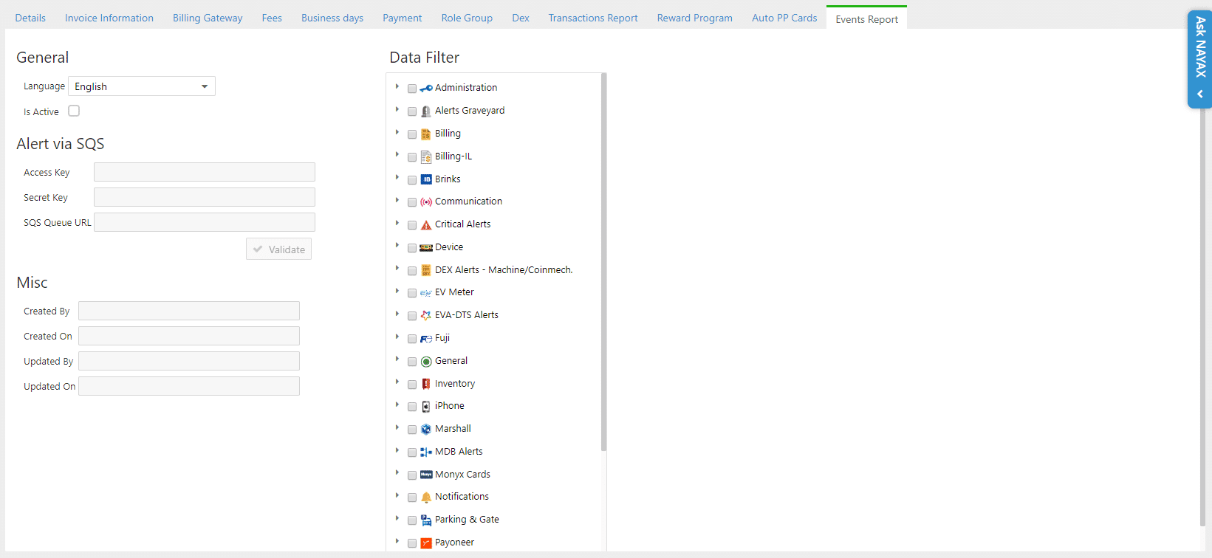Open the Billing Gateway tab
This screenshot has width=1212, height=558.
click(208, 18)
